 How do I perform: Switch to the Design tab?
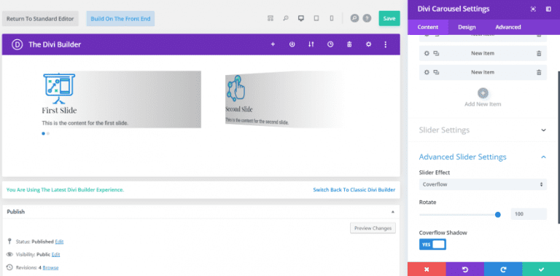click(x=467, y=27)
